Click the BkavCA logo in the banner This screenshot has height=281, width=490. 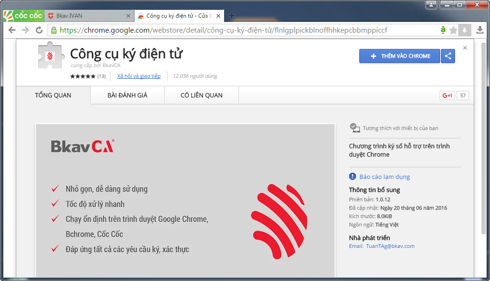(x=83, y=146)
